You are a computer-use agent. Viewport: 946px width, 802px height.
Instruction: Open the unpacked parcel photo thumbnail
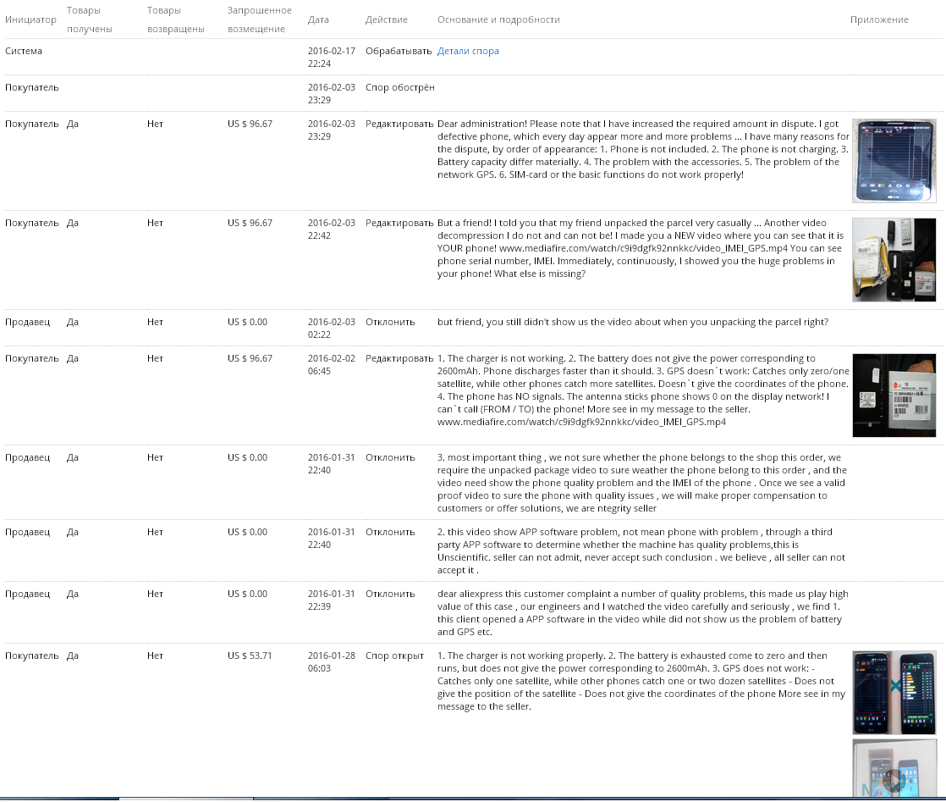click(x=894, y=260)
